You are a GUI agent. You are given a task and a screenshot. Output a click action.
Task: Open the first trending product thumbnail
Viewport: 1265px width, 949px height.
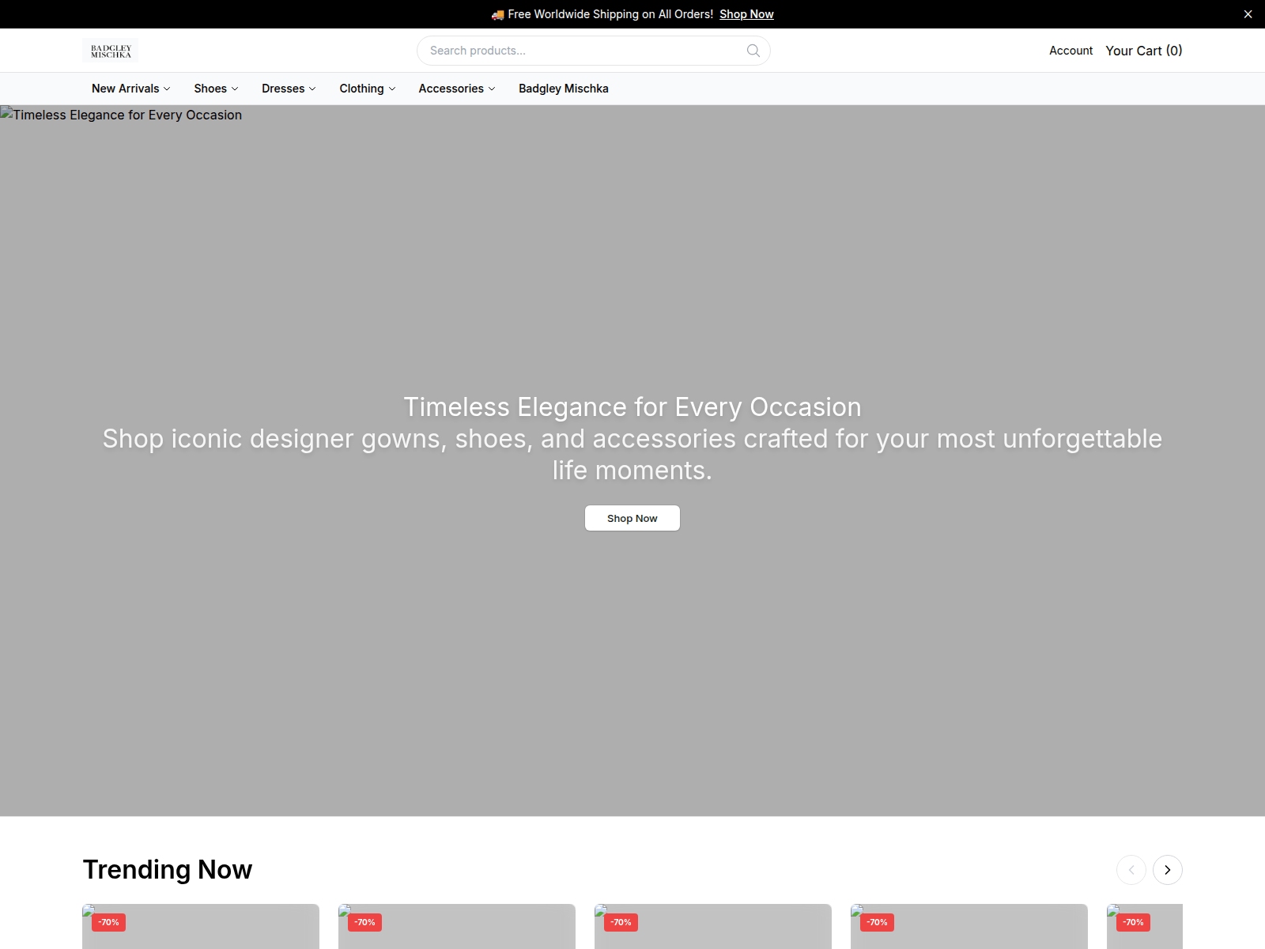point(201,927)
